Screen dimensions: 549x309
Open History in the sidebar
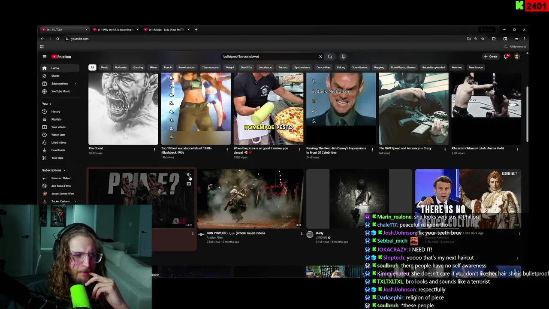(60, 112)
